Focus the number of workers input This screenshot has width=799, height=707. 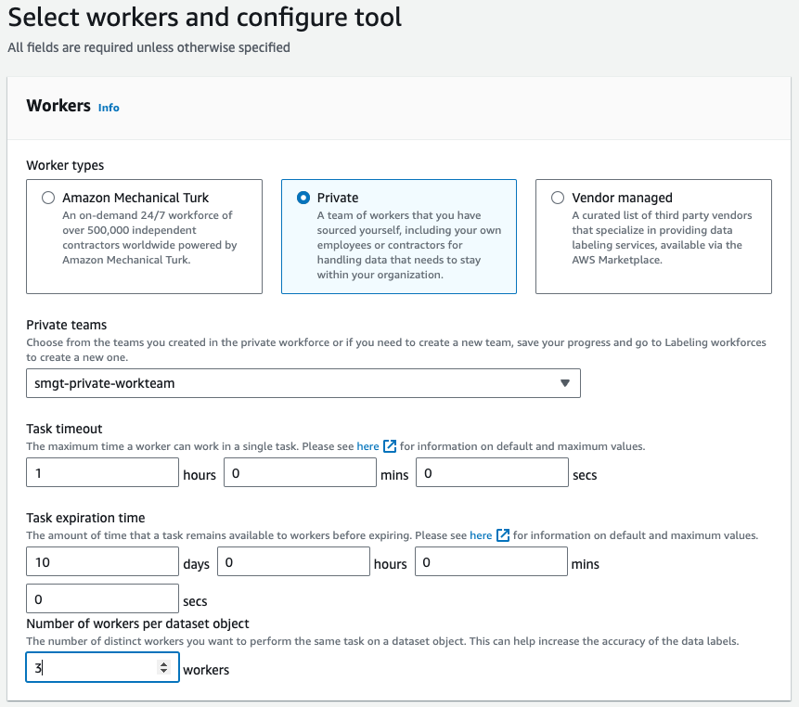click(93, 667)
